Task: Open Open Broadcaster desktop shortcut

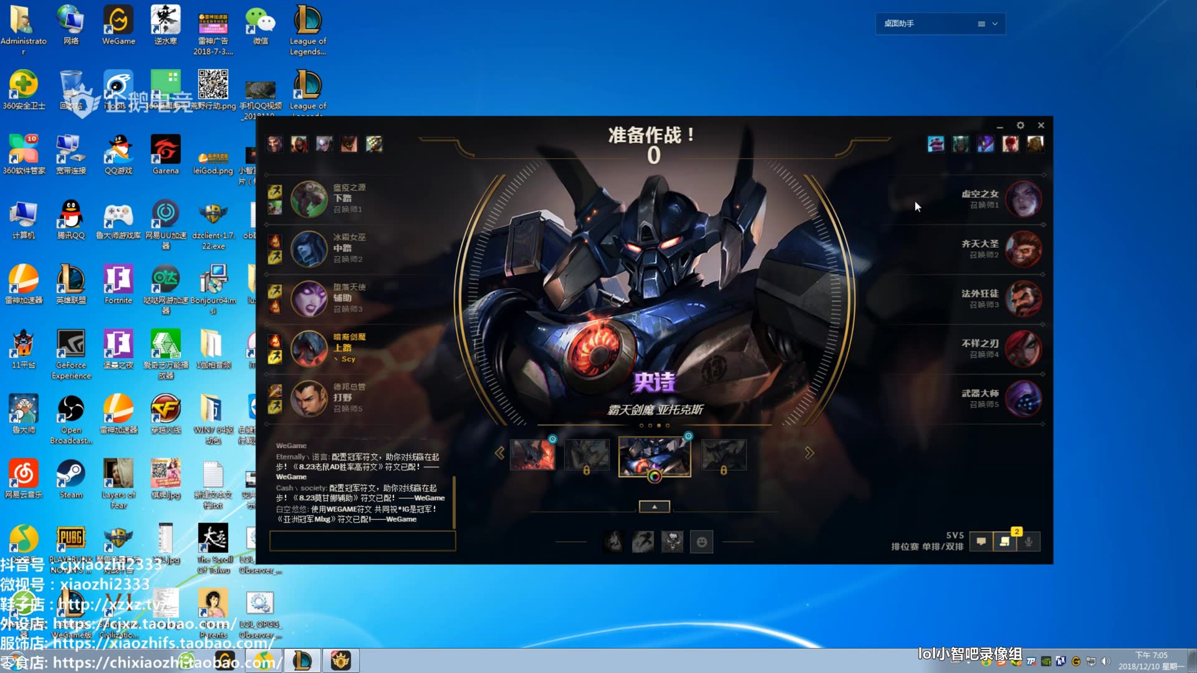Action: click(x=71, y=419)
